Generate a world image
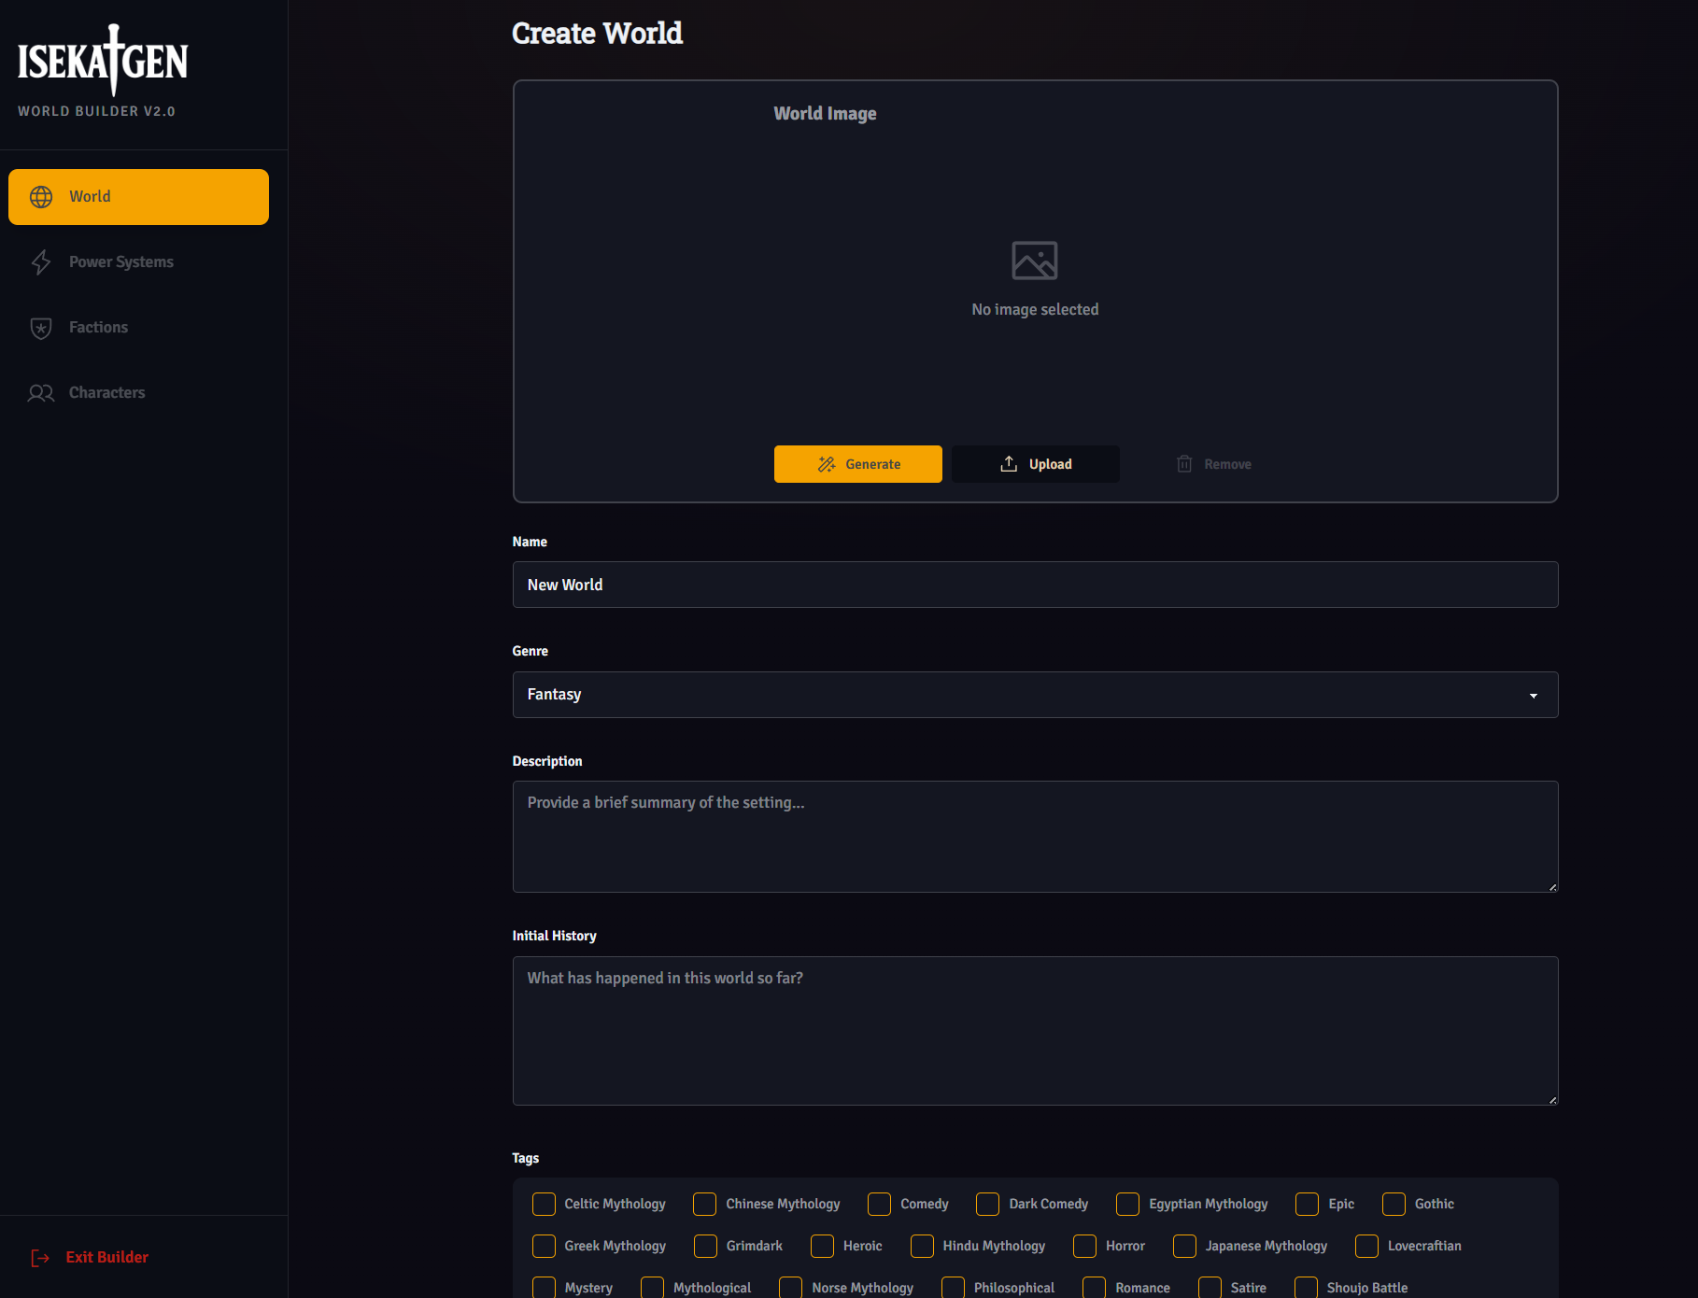This screenshot has width=1698, height=1298. [857, 464]
